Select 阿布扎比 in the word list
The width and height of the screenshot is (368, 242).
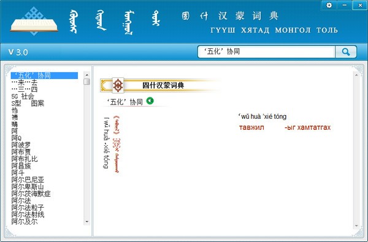pos(25,159)
